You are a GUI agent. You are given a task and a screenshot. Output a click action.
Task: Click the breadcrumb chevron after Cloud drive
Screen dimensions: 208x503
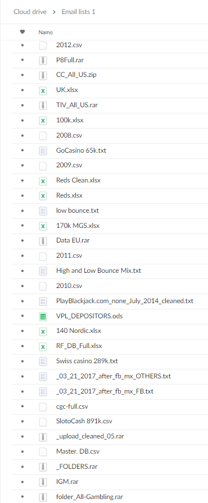[x=54, y=12]
